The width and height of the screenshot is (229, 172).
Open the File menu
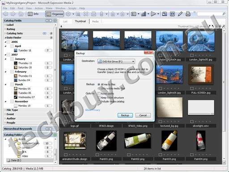click(x=5, y=9)
